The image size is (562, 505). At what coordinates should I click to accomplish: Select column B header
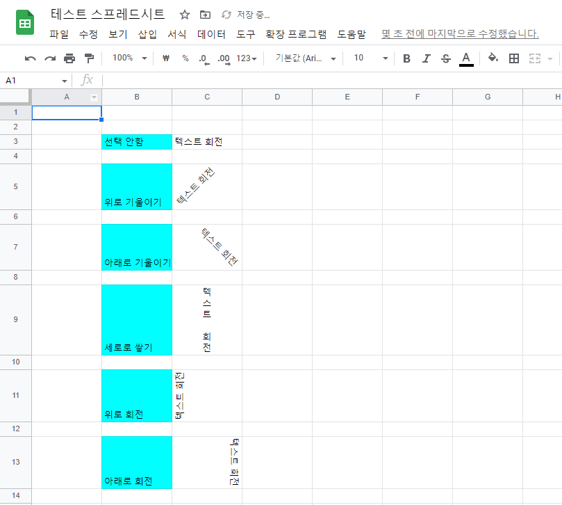click(x=137, y=97)
